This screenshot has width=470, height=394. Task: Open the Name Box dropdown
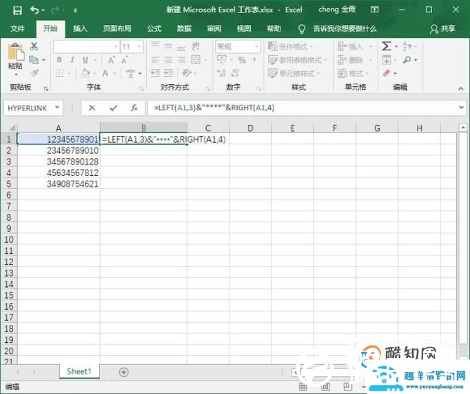(x=57, y=108)
